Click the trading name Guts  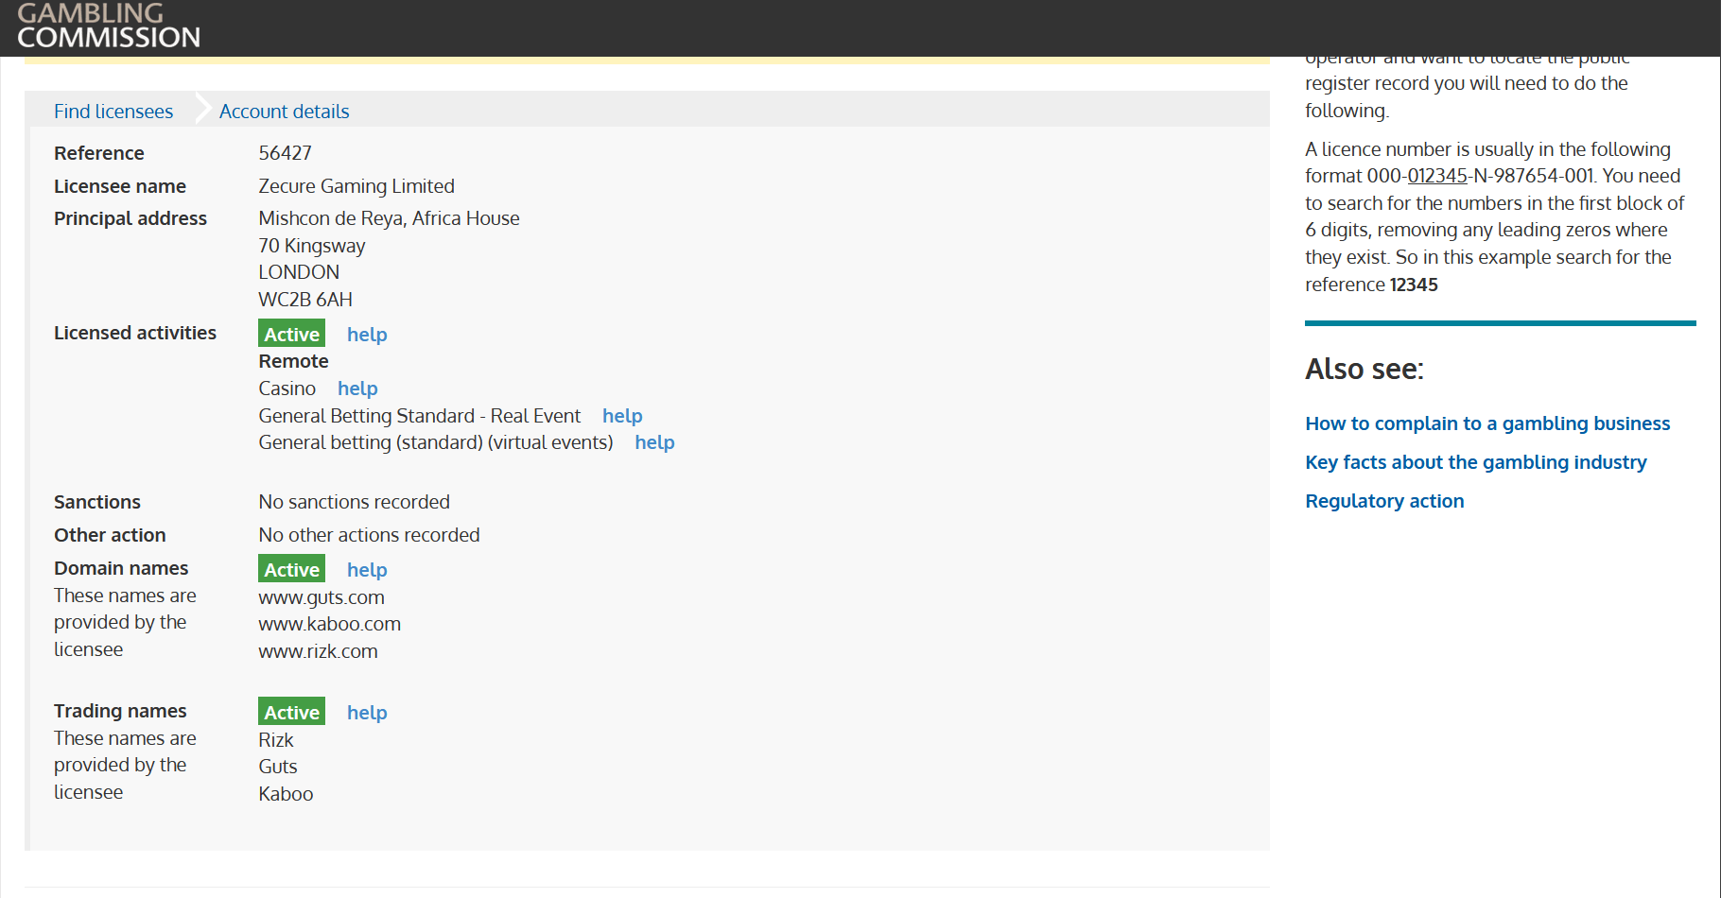coord(278,767)
